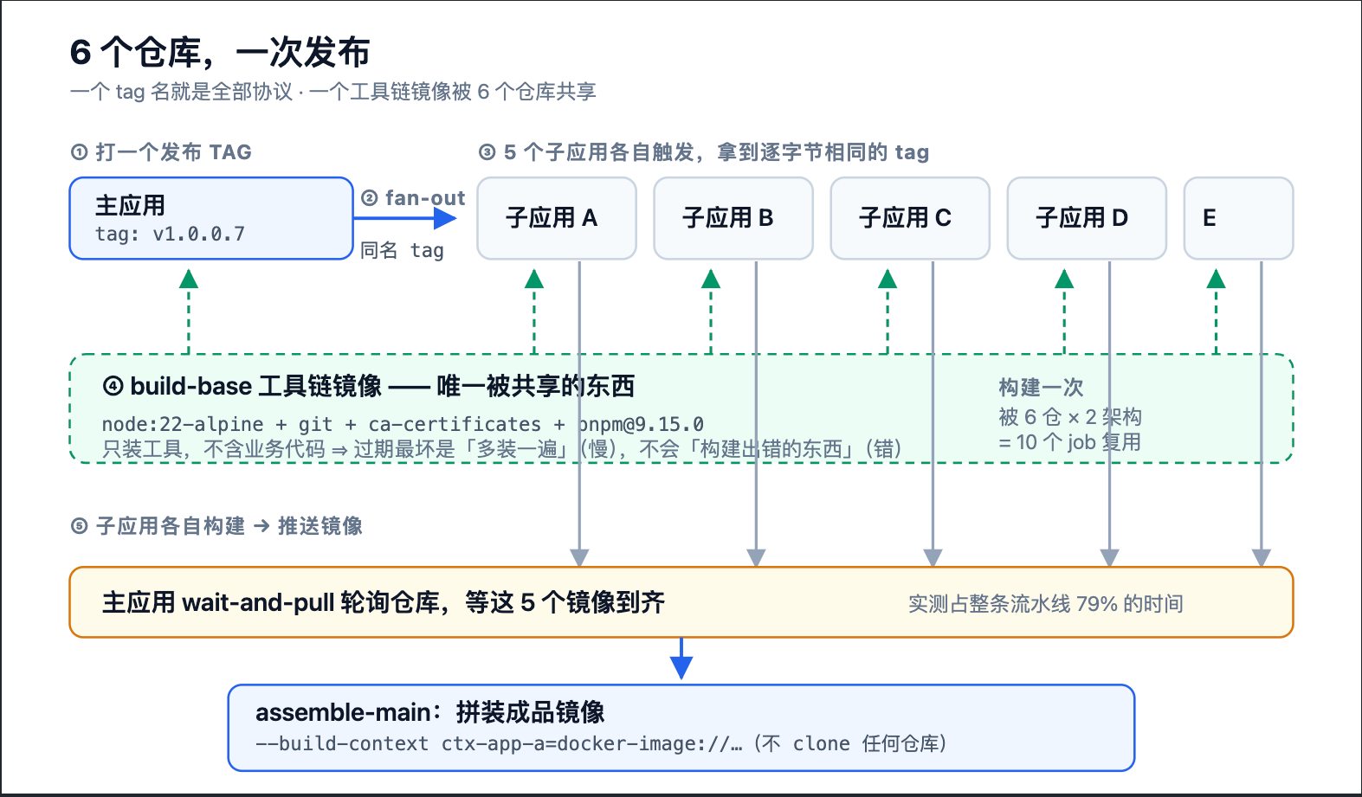This screenshot has height=797, width=1362.
Task: Select the 子应用 B box
Action: point(733,218)
